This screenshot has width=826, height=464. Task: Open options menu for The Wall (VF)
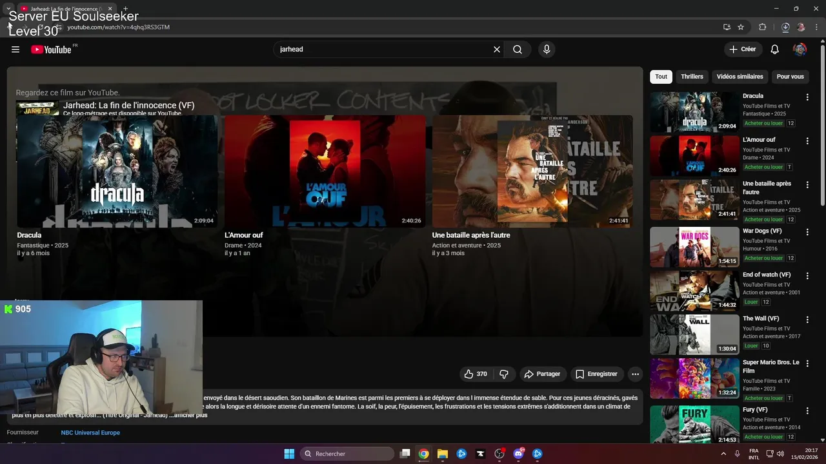pyautogui.click(x=807, y=320)
